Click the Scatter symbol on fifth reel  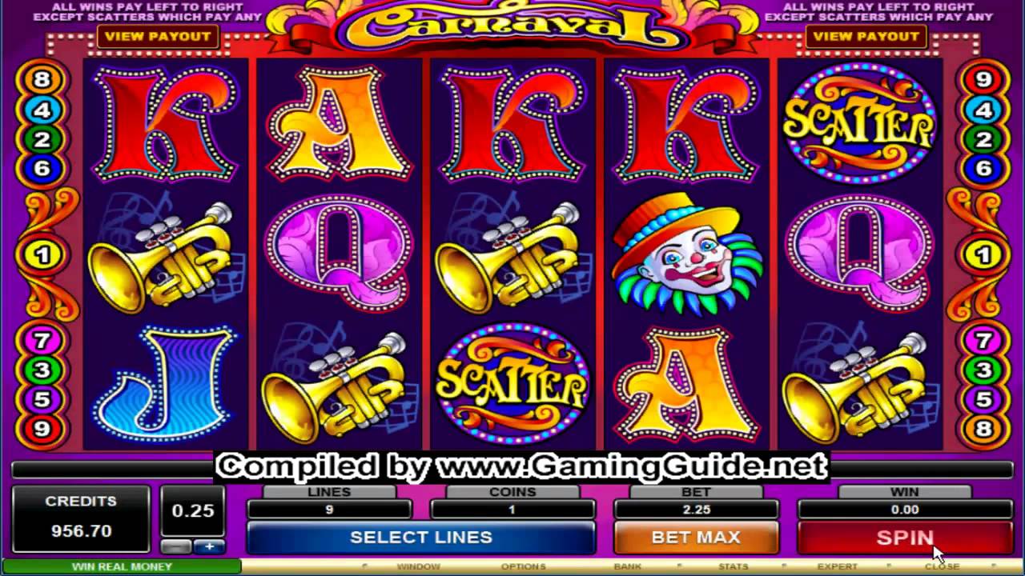pyautogui.click(x=859, y=126)
